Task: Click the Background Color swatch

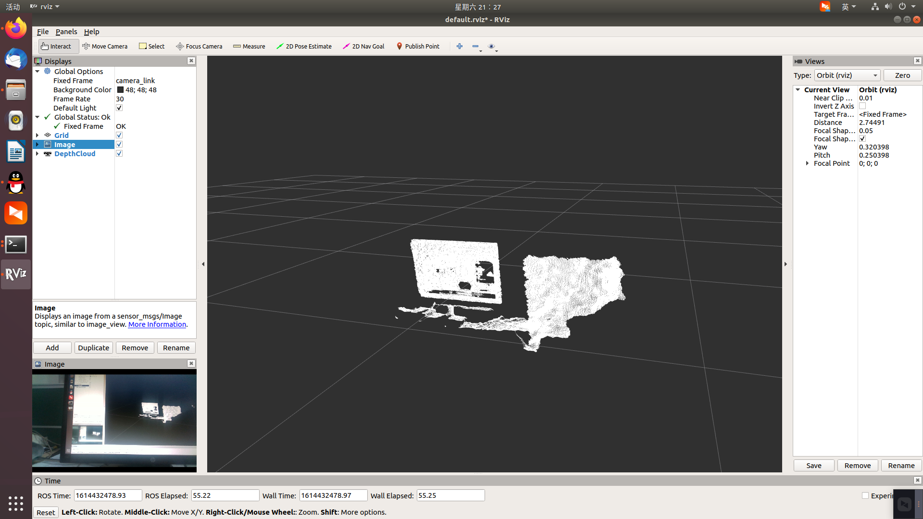Action: pos(120,90)
